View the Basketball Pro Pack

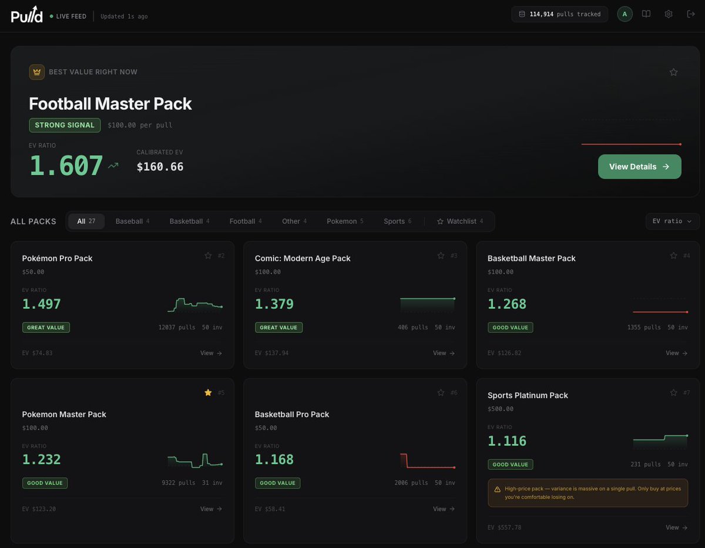point(444,509)
